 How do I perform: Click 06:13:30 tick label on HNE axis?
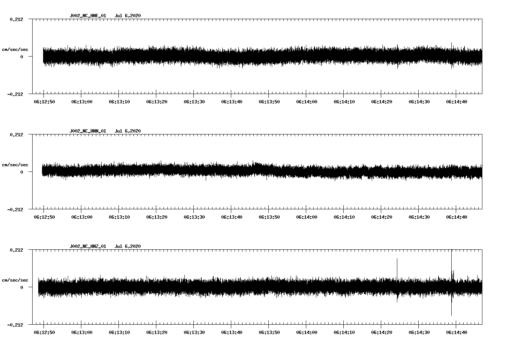[194, 102]
